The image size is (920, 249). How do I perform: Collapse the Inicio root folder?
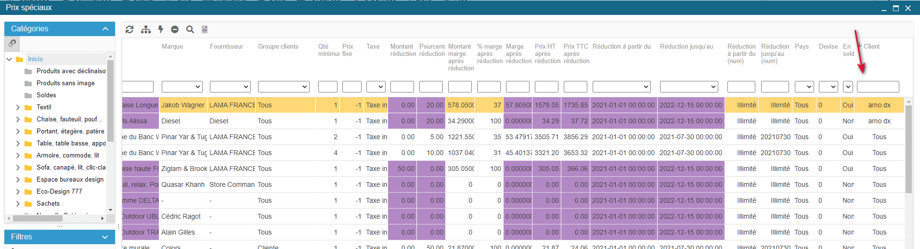pos(9,59)
